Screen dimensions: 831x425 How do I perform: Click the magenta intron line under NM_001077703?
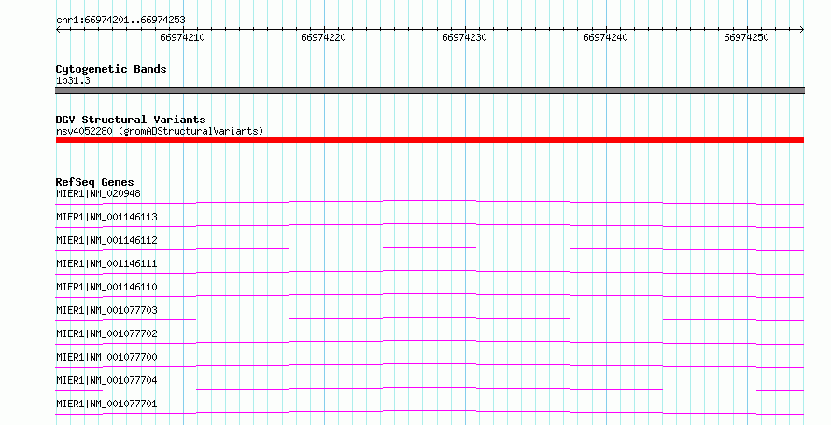pyautogui.click(x=430, y=318)
